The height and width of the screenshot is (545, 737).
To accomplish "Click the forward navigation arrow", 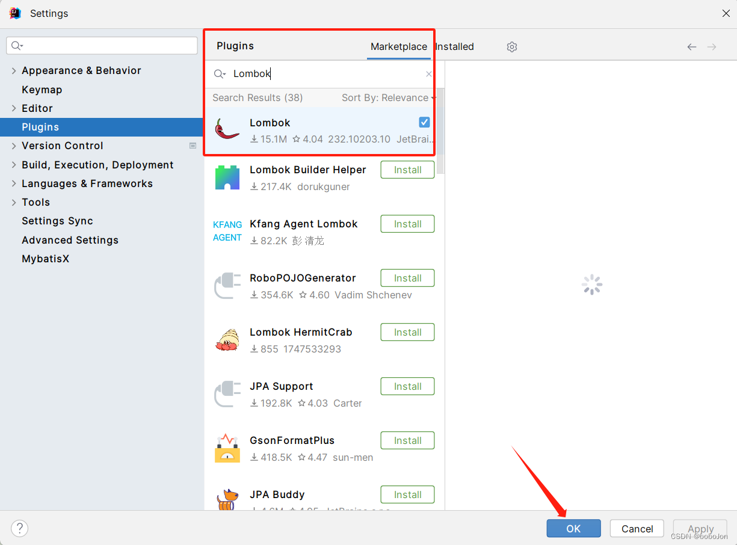I will 712,47.
